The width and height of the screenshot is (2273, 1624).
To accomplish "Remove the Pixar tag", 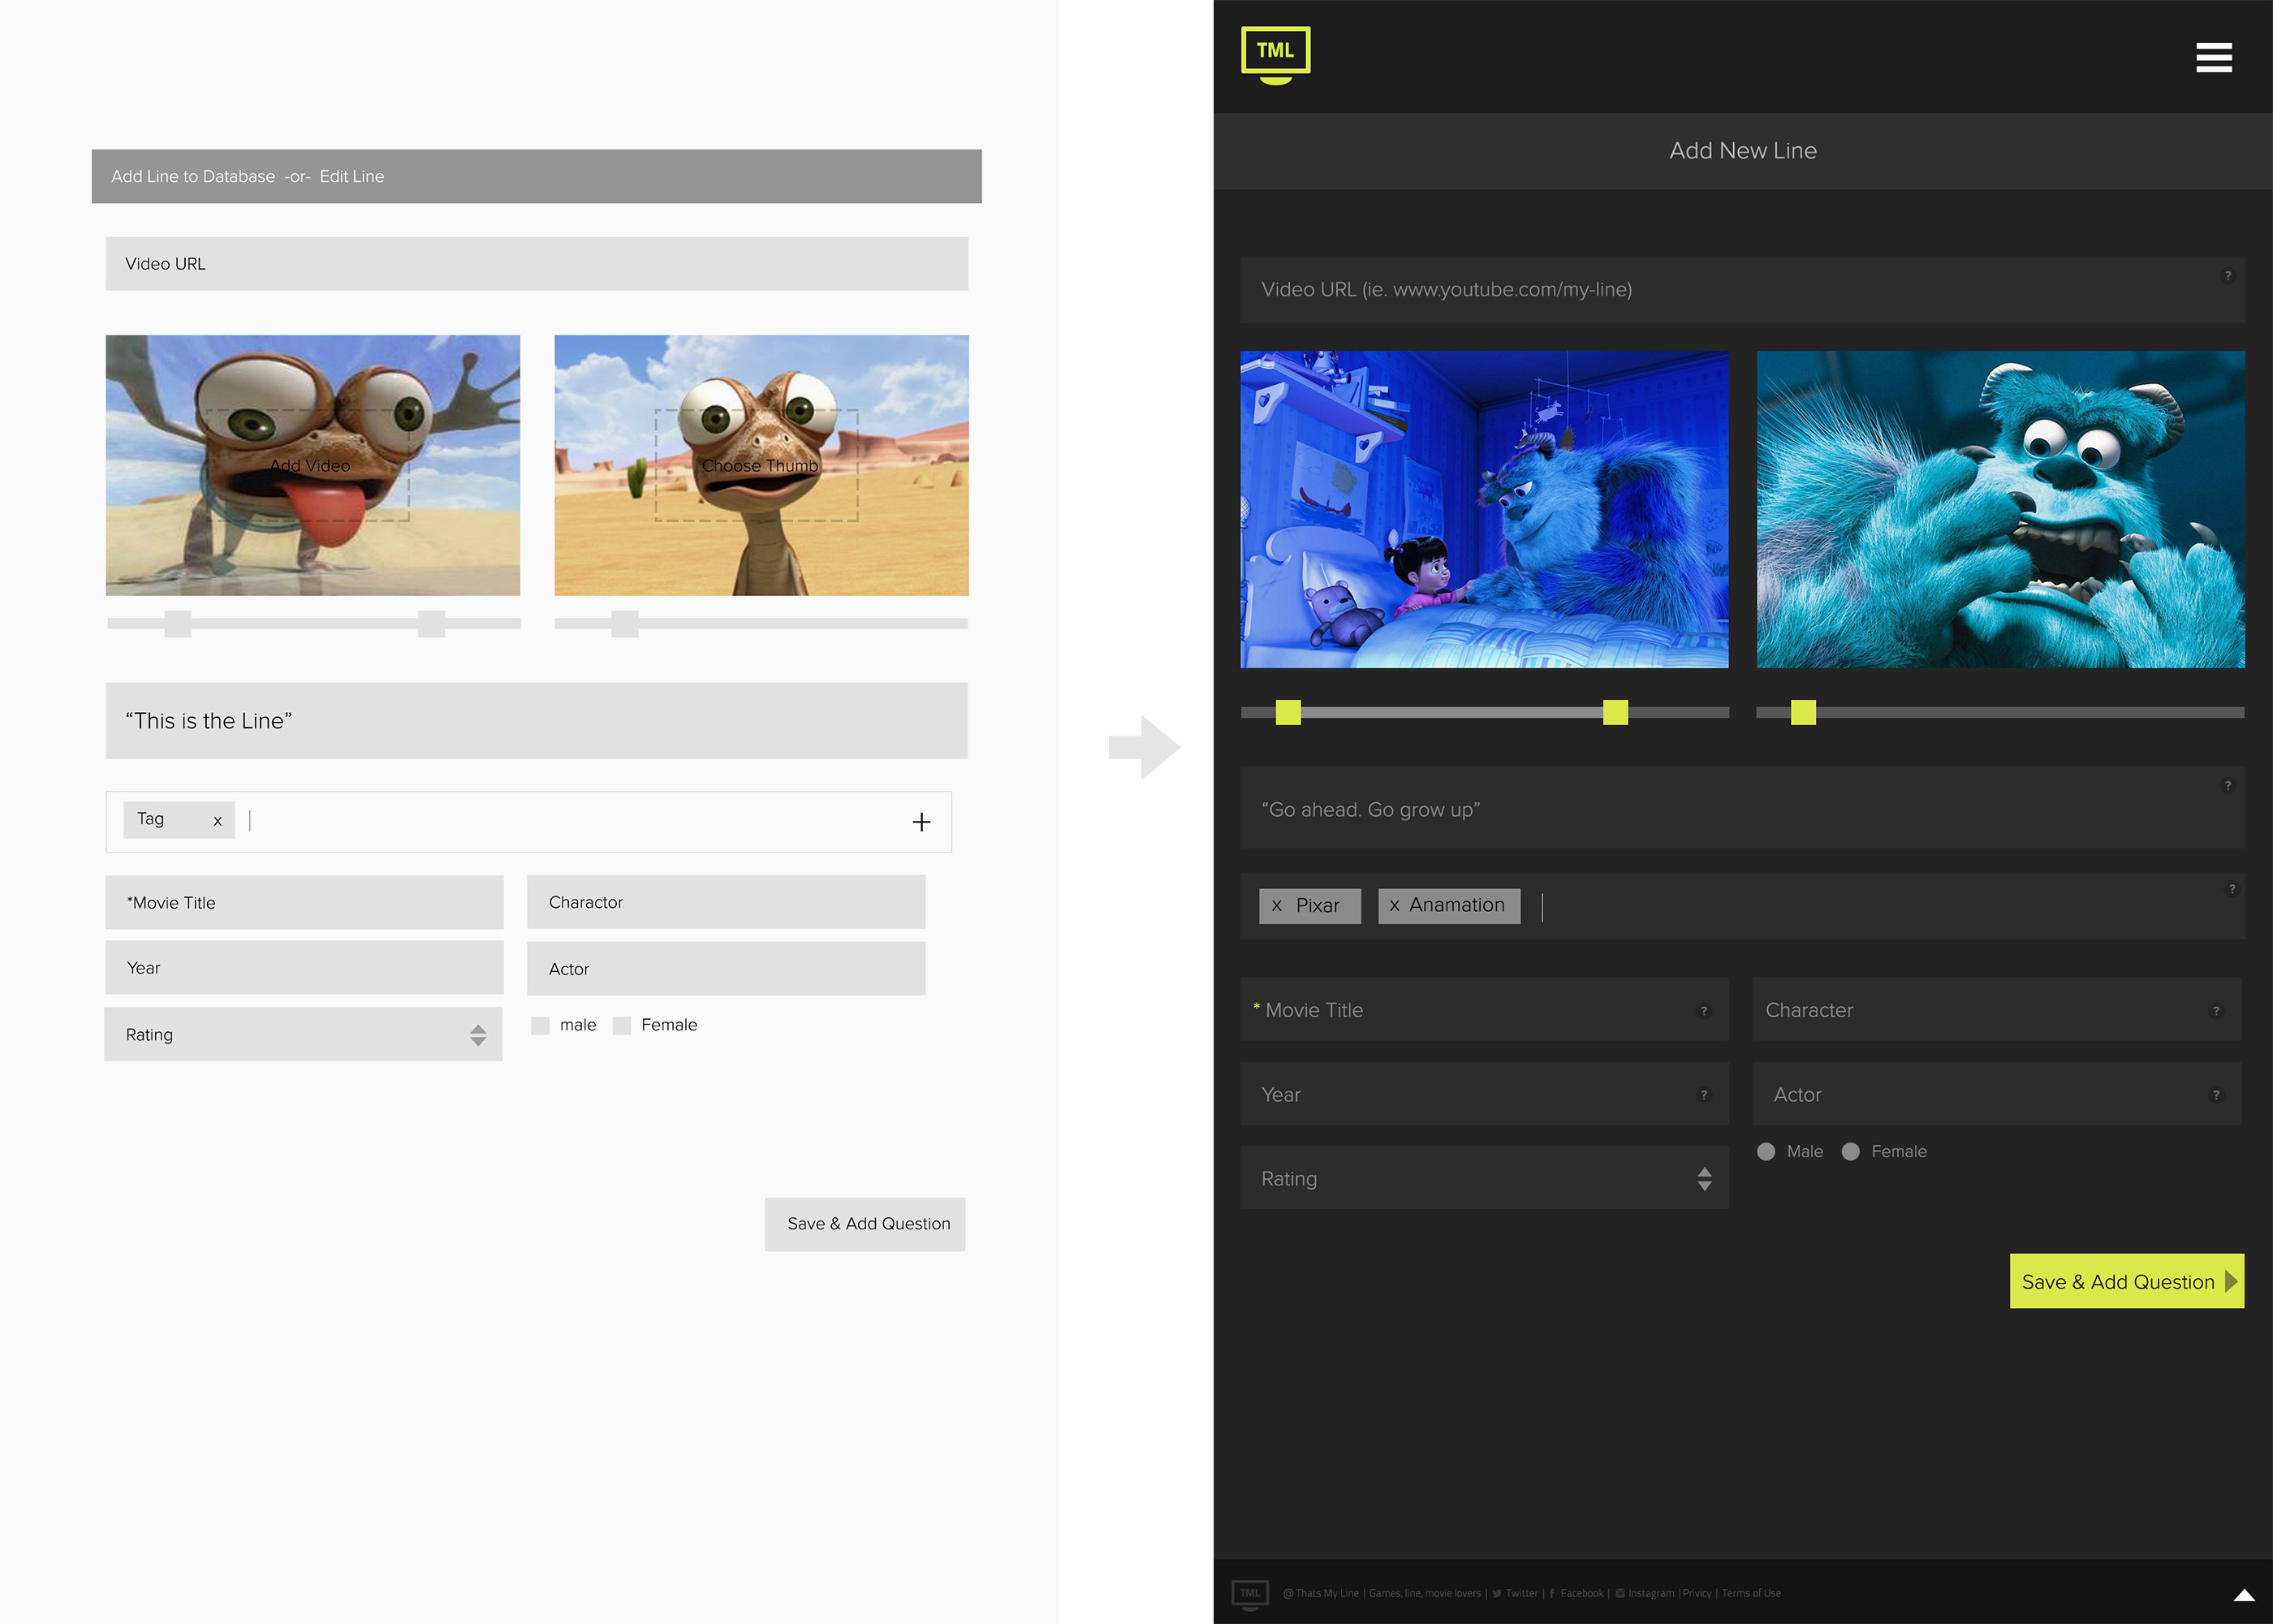I will (1276, 906).
